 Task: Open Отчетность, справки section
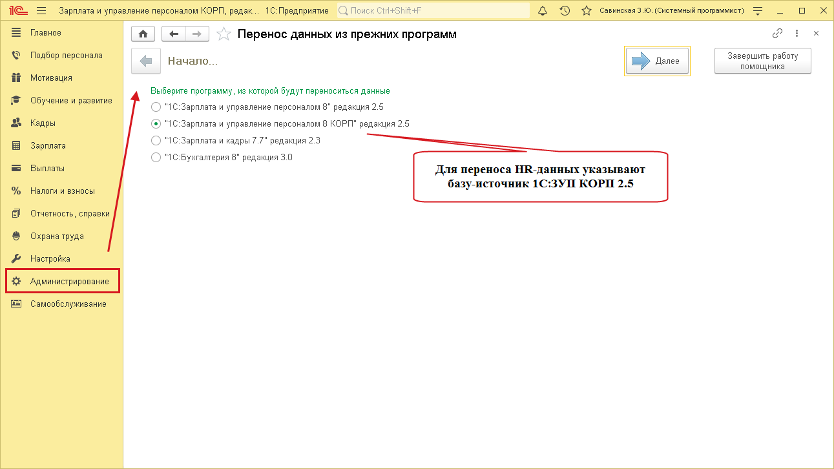tap(61, 214)
